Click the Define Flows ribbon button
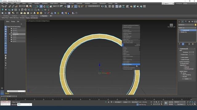 coord(5,18)
